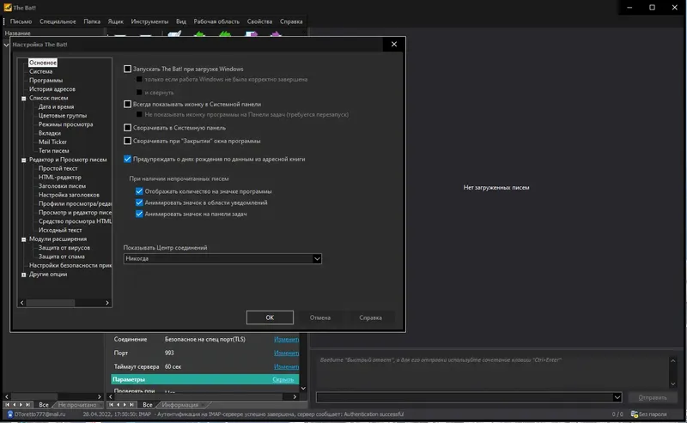Viewport: 687px width, 423px height.
Task: Uncheck Анимировать значок на панели задач
Action: point(139,215)
